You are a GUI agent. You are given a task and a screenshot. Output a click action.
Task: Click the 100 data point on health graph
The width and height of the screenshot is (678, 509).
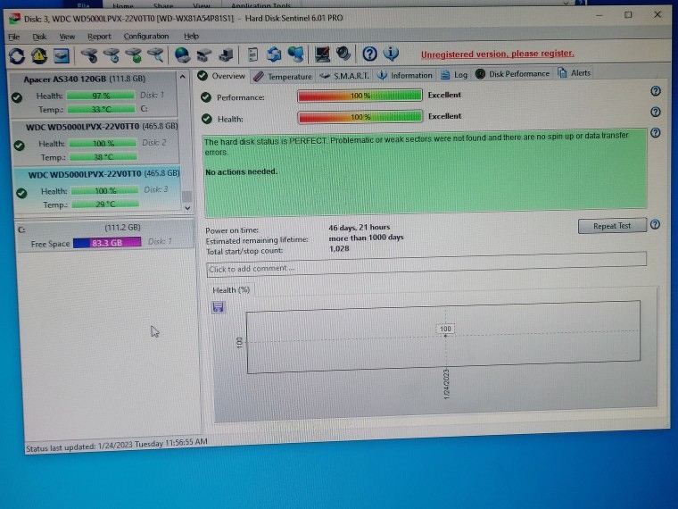click(445, 329)
